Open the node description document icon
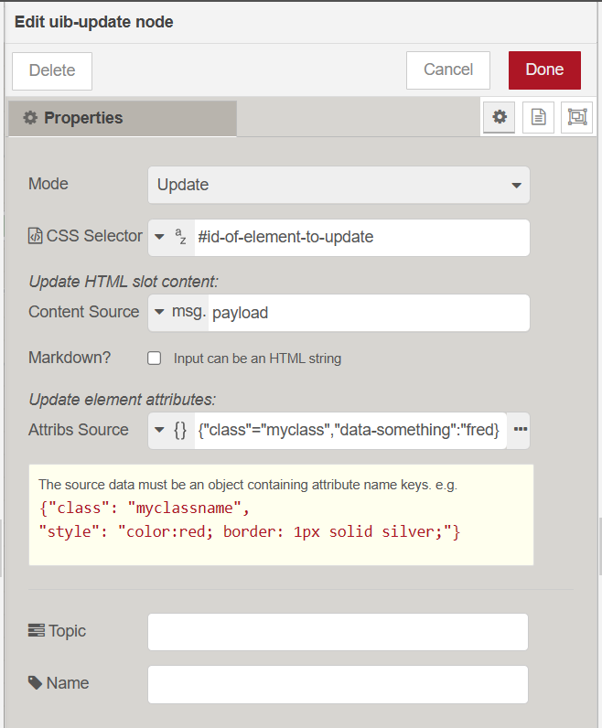Screen dimensions: 602x728 (x=538, y=117)
